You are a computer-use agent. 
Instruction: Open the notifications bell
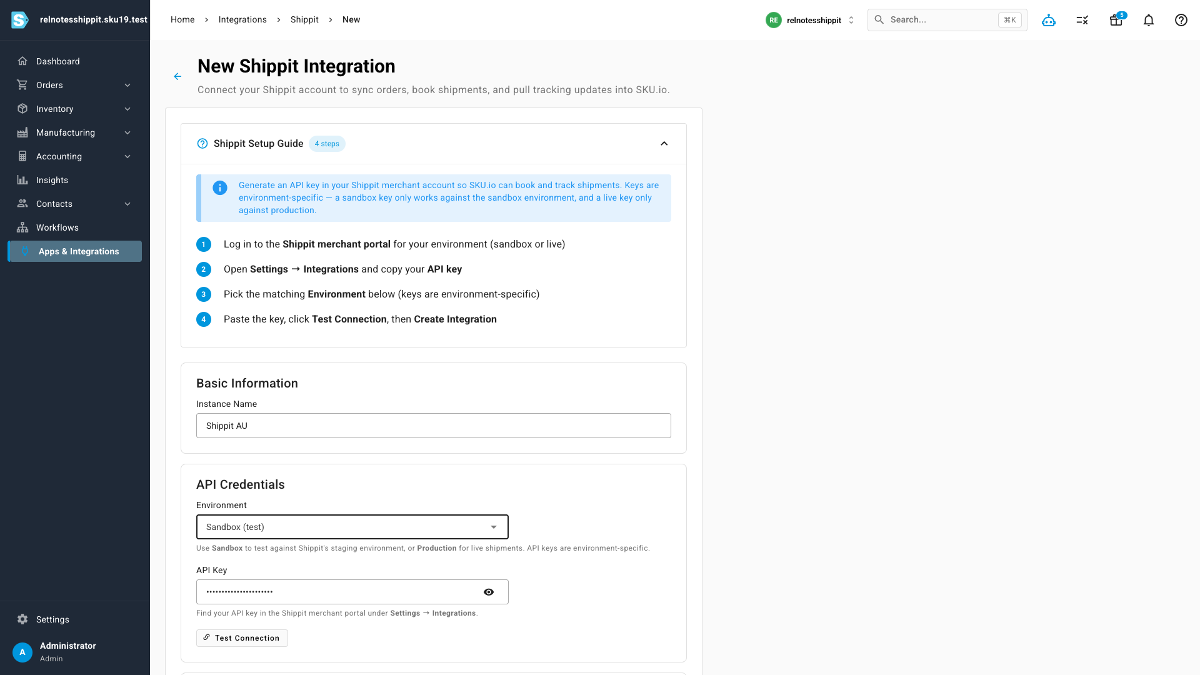coord(1149,20)
